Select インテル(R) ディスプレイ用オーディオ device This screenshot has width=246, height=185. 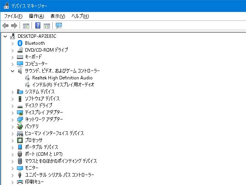63,85
